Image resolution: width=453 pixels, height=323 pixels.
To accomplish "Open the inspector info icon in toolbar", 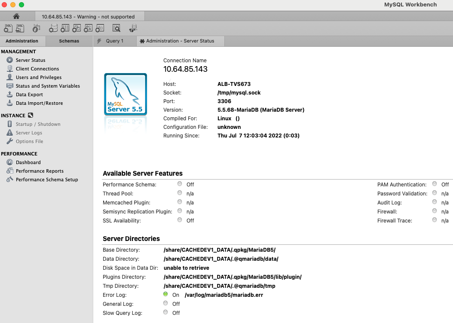I will [37, 28].
